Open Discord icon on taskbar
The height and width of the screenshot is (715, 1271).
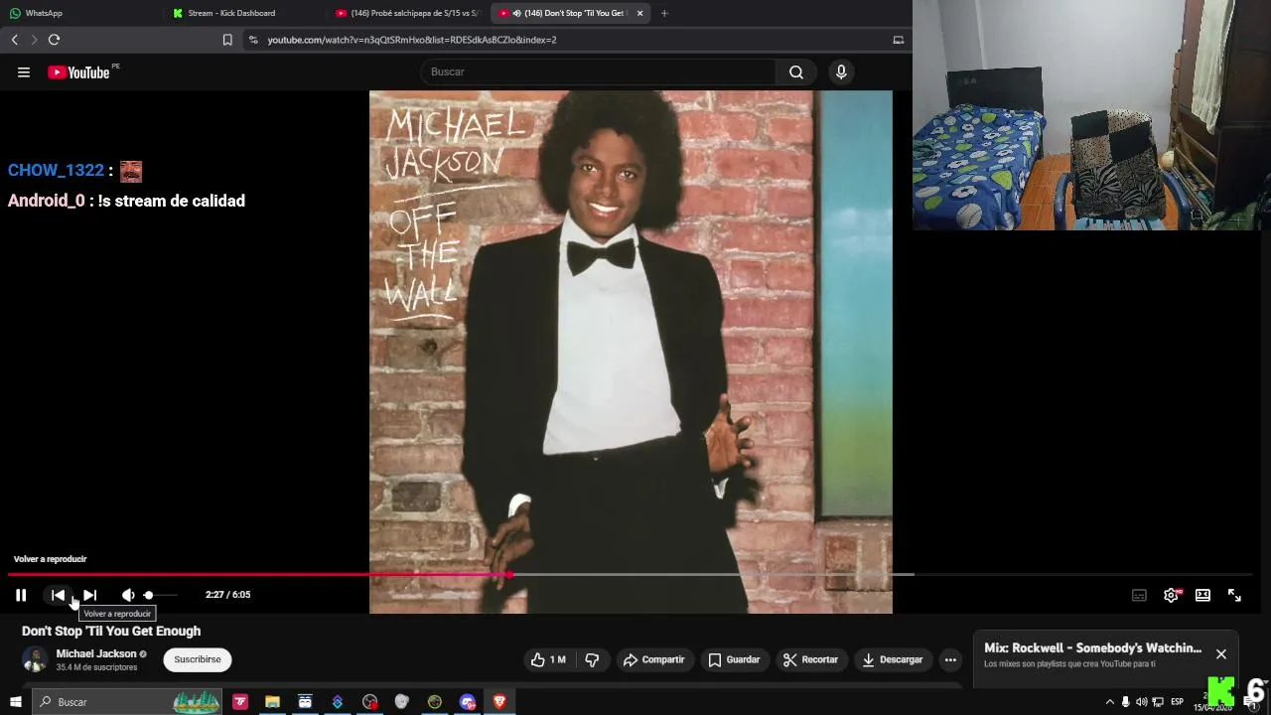(468, 702)
